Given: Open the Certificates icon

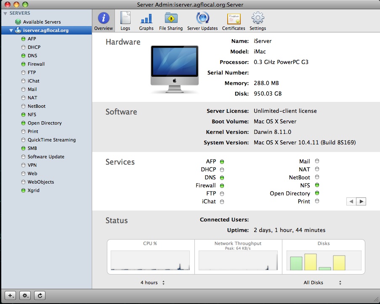Looking at the screenshot, I should click(x=234, y=19).
